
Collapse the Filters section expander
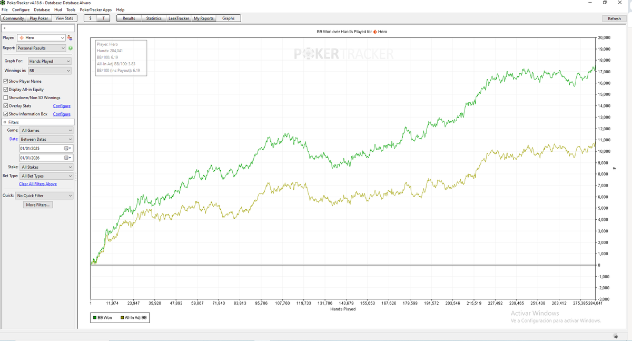(x=5, y=122)
